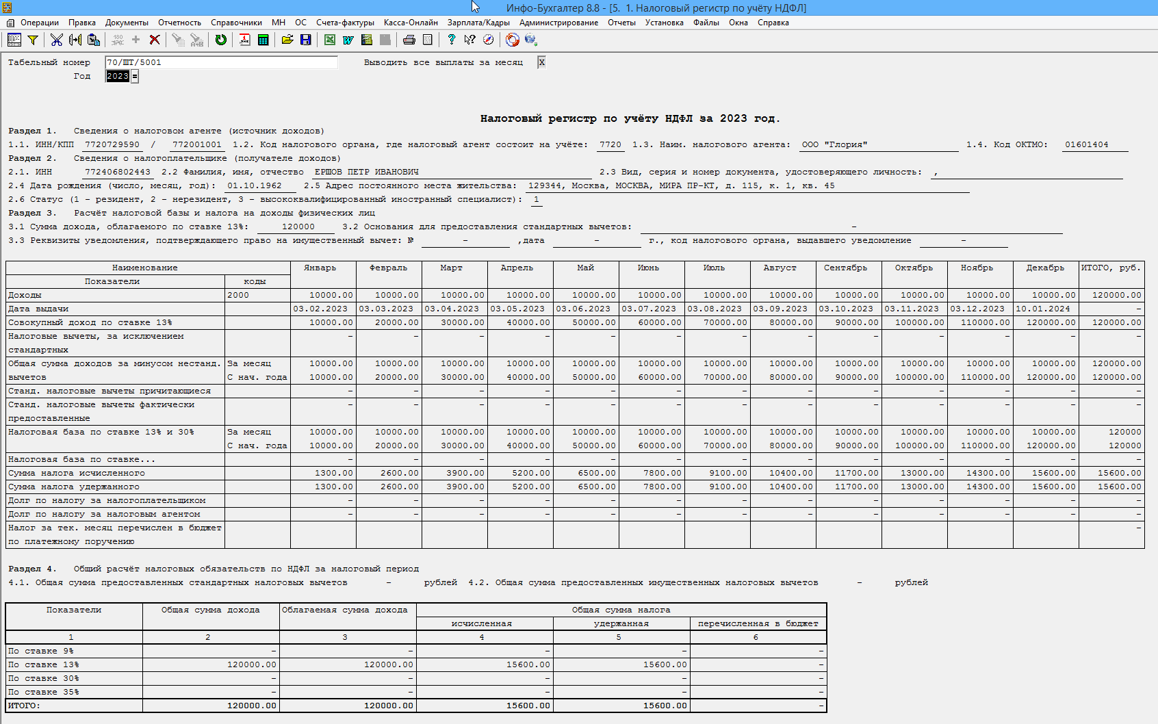Export to Excel with green X icon
This screenshot has width=1158, height=724.
click(x=330, y=40)
